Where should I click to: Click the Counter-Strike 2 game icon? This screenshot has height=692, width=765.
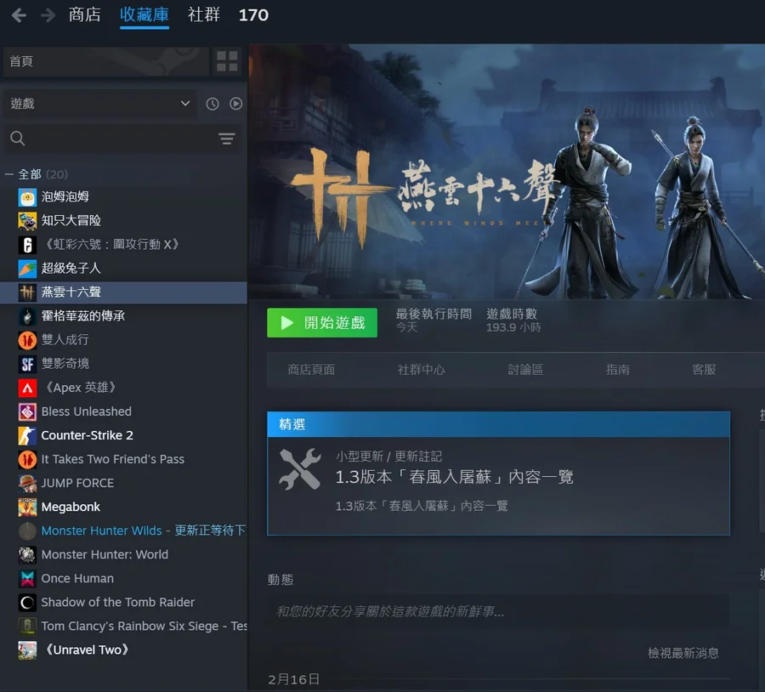[x=27, y=435]
